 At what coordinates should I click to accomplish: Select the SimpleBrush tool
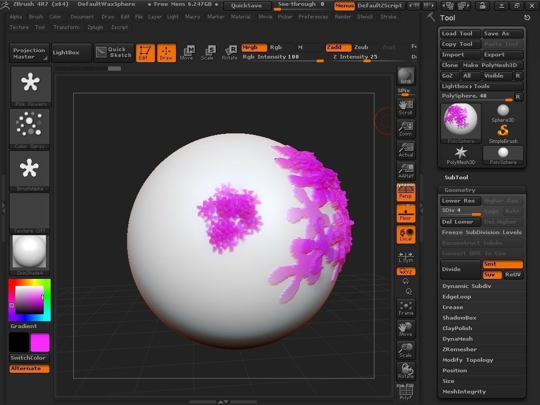[503, 134]
